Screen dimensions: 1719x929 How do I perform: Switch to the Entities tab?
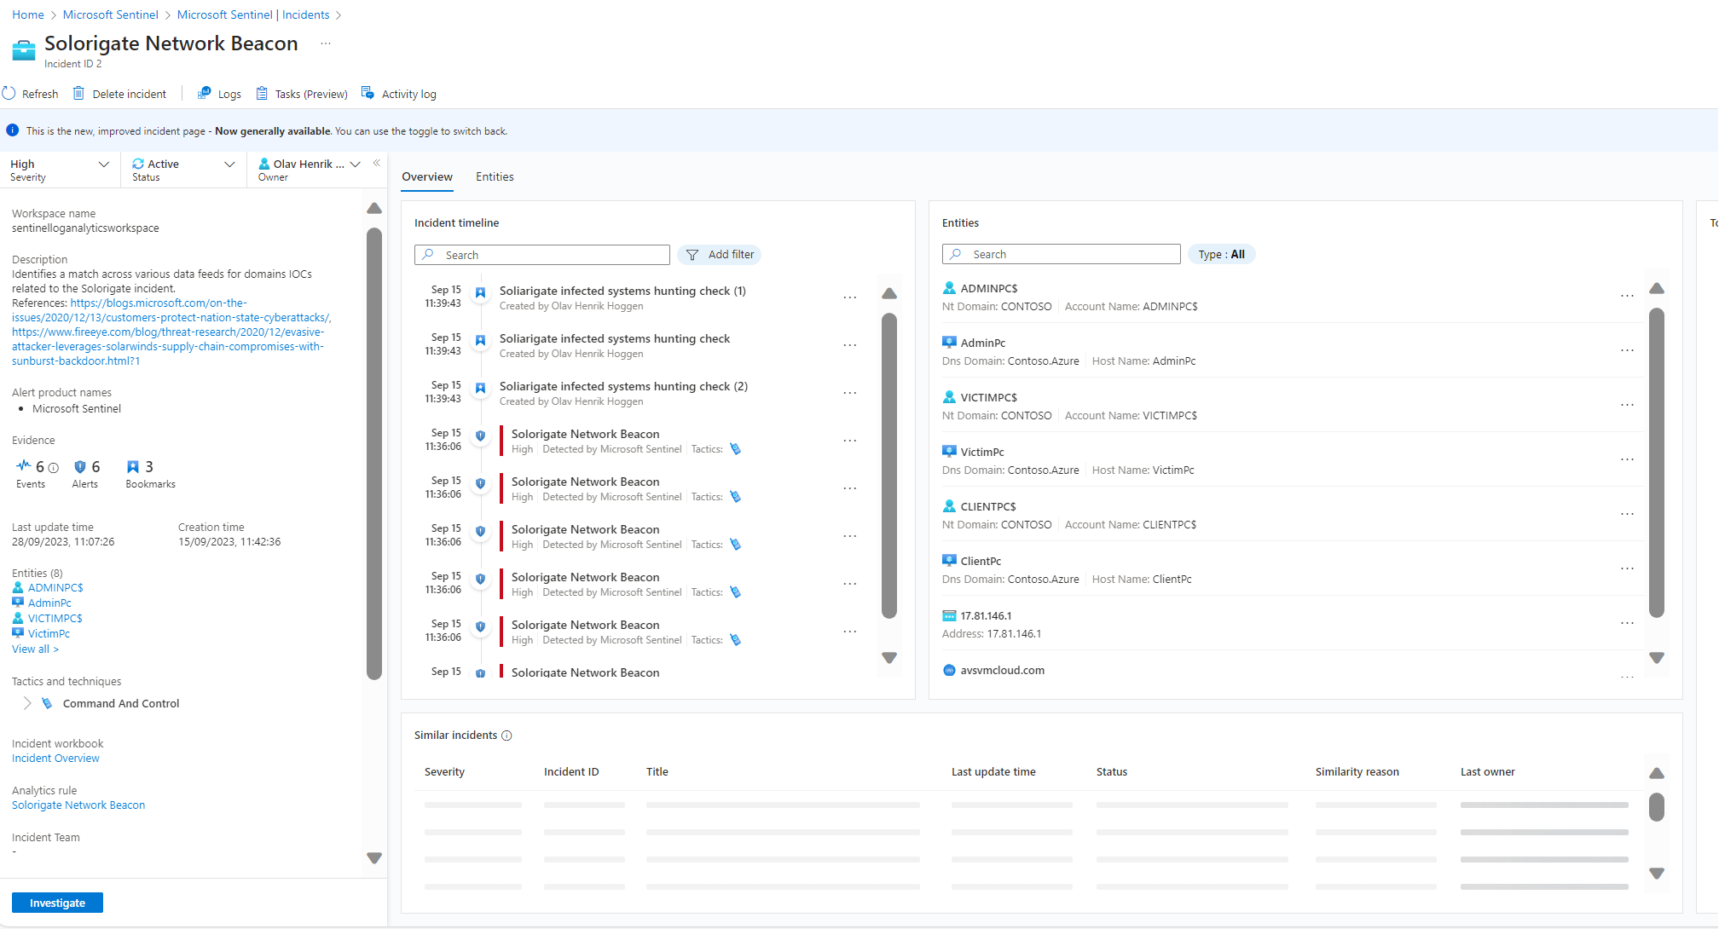click(495, 176)
